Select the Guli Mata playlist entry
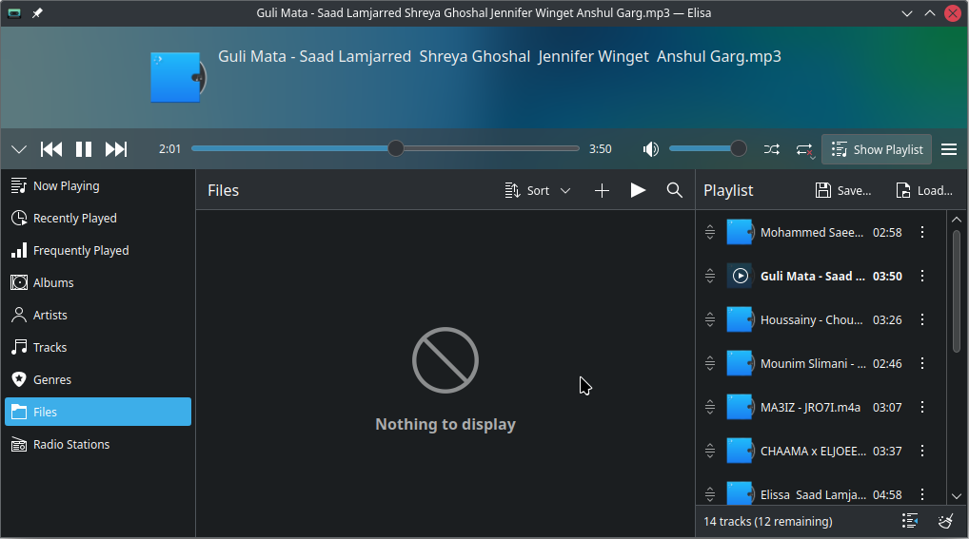Image resolution: width=969 pixels, height=539 pixels. tap(821, 276)
